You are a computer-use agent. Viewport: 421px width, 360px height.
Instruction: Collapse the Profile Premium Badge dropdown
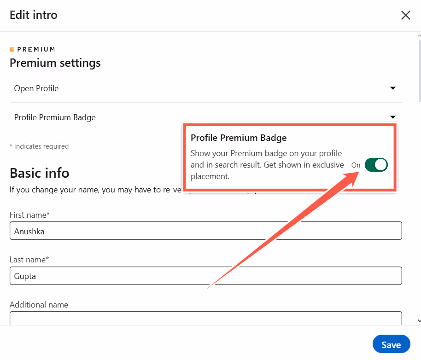[392, 117]
